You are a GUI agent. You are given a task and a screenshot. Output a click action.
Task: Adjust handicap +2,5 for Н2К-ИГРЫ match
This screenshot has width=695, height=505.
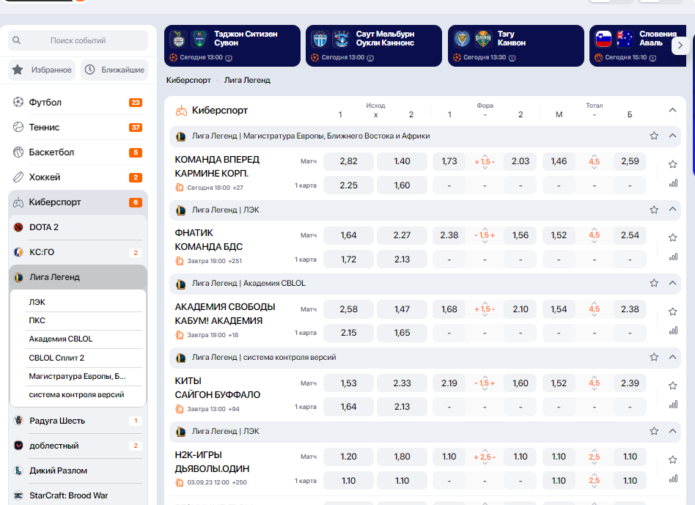point(485,457)
